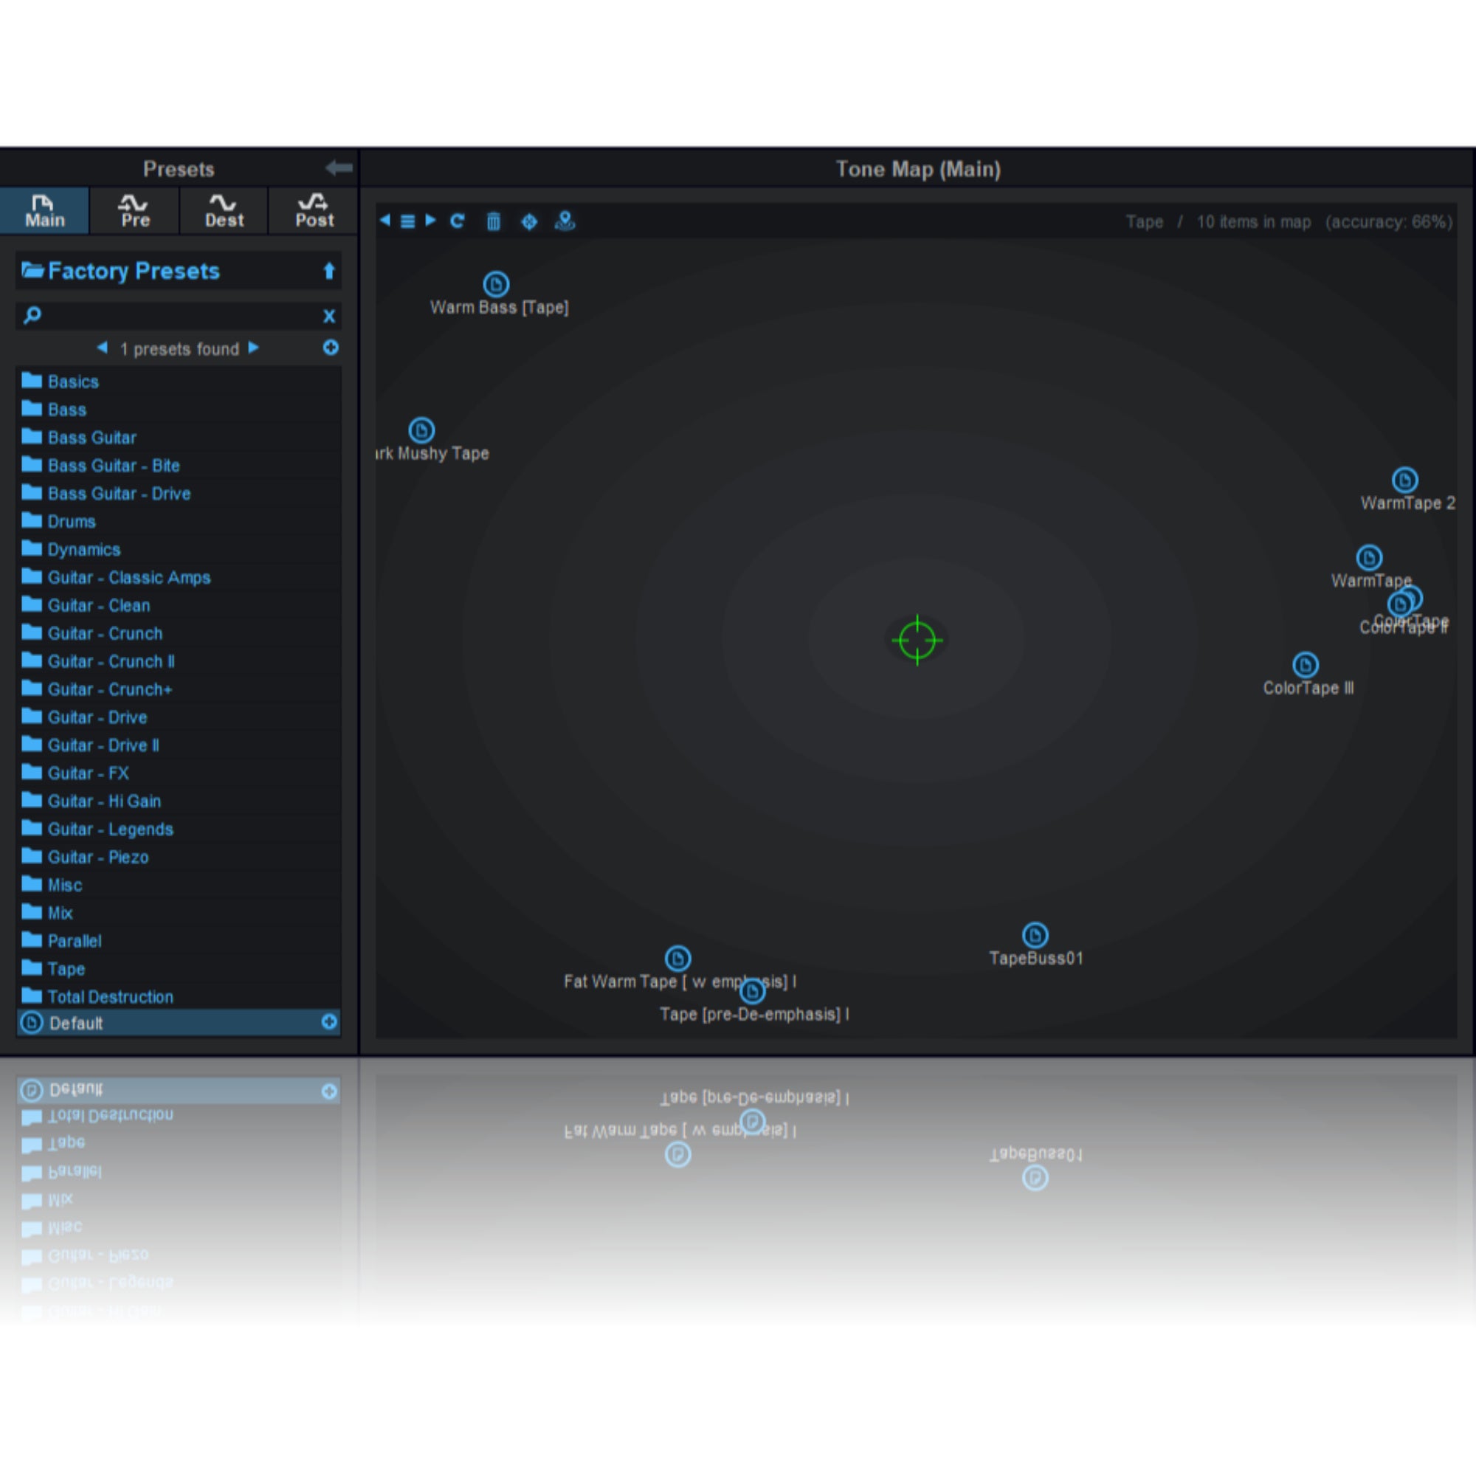This screenshot has height=1476, width=1476.
Task: Switch to the Main presets tab
Action: tap(44, 211)
